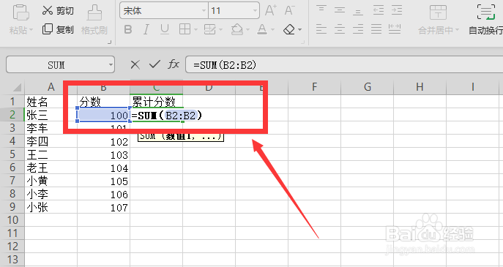This screenshot has height=267, width=503.
Task: Center text horizontally
Action: pyautogui.click(x=340, y=29)
